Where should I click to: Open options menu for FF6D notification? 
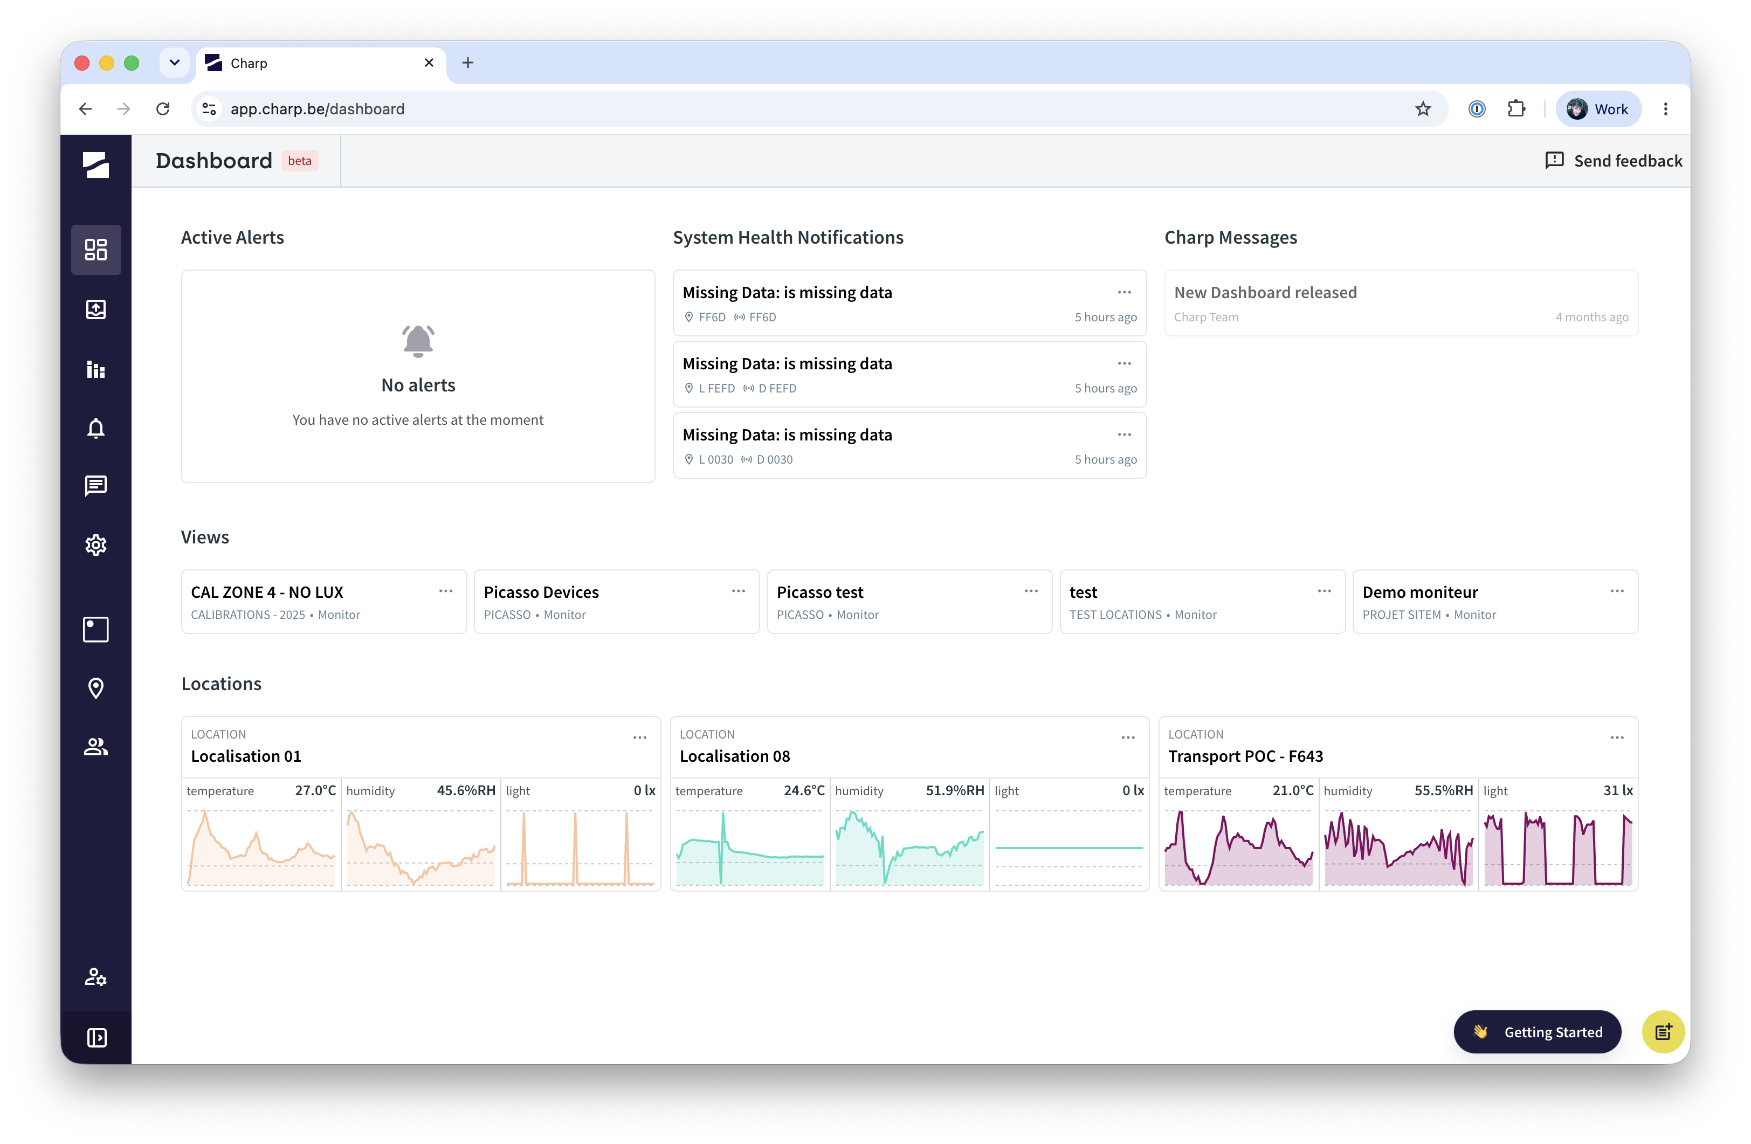point(1124,292)
